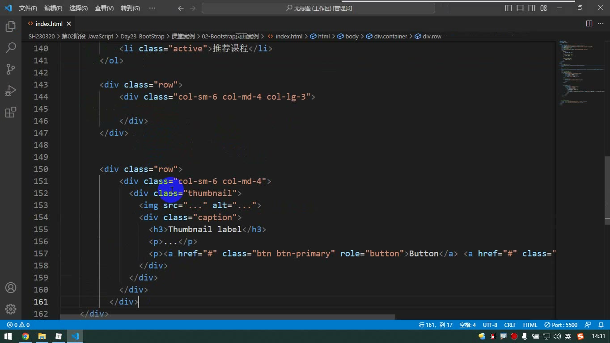
Task: Open the Manage gear menu
Action: tap(11, 309)
